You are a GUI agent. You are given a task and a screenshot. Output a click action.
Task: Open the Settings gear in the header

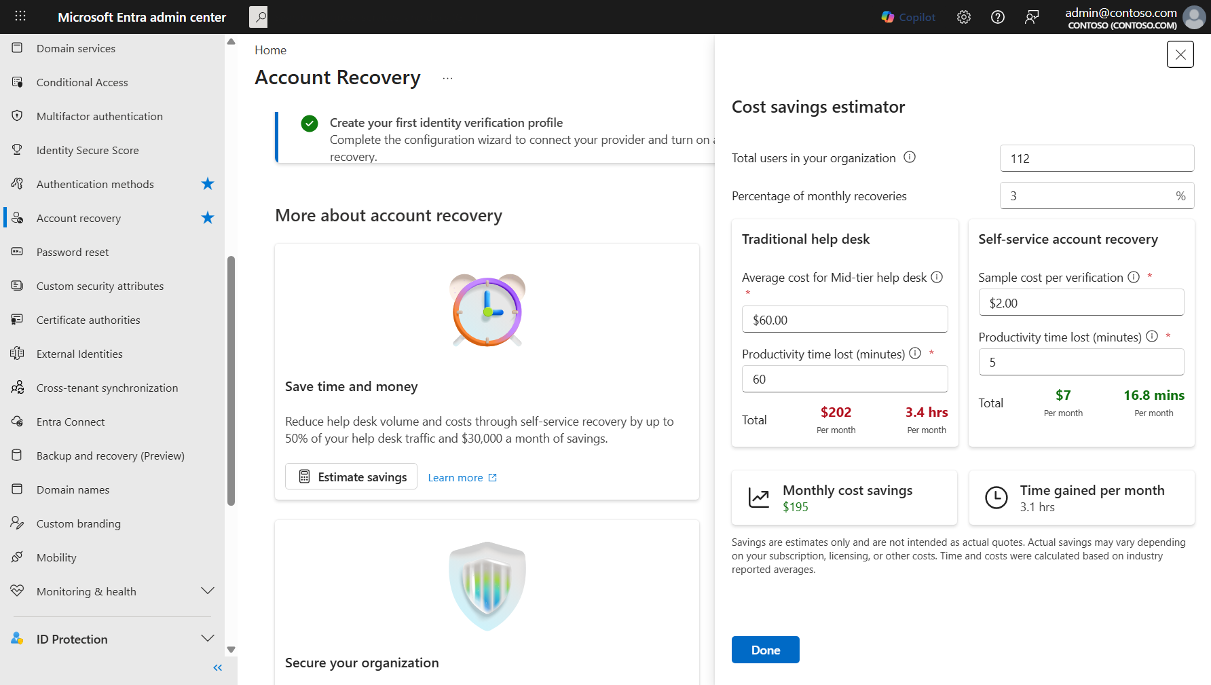coord(964,17)
